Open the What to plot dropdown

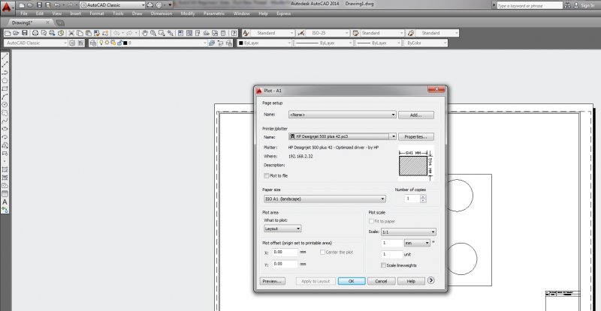click(x=282, y=229)
